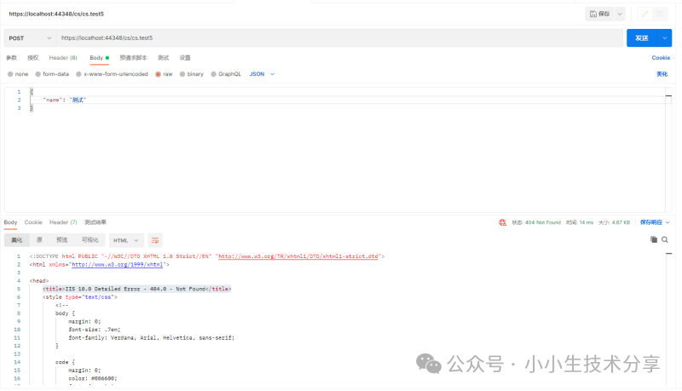Screen dimensions: 682x391
Task: Expand the JSON body format dropdown
Action: click(x=262, y=74)
